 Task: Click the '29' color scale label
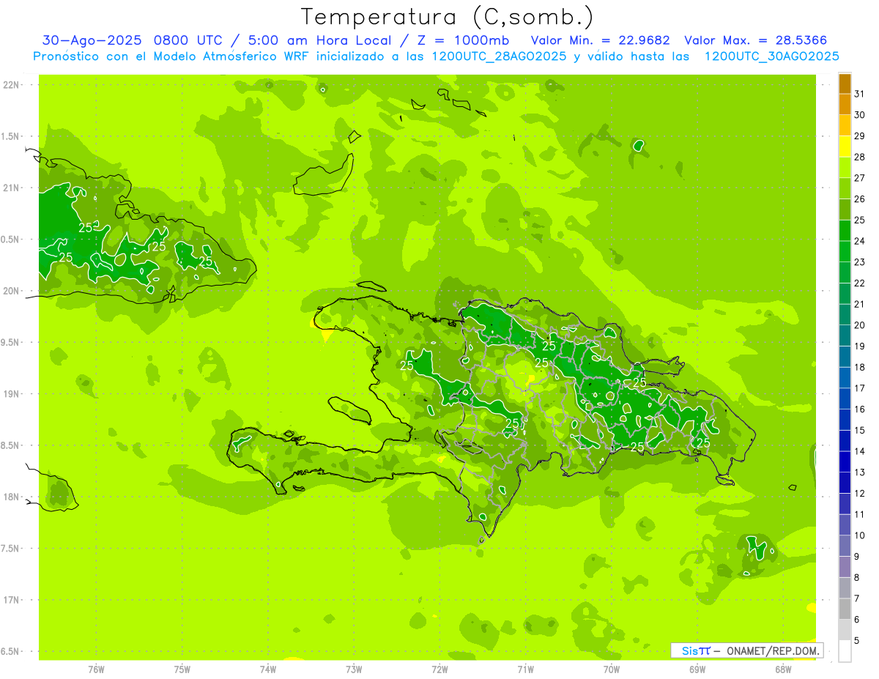860,136
